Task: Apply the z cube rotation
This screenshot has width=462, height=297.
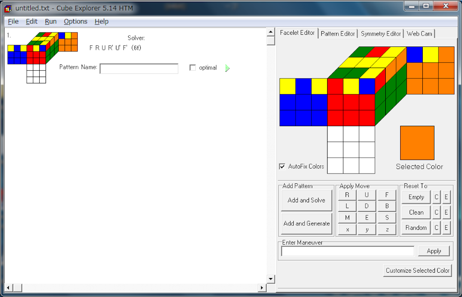Action: pyautogui.click(x=387, y=229)
